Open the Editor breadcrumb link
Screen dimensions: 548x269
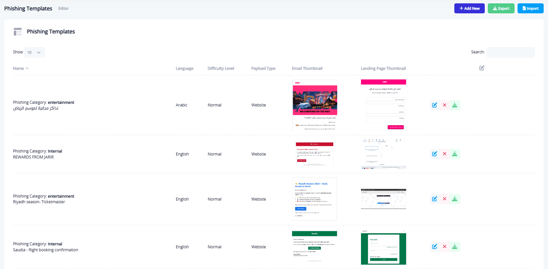pyautogui.click(x=63, y=8)
